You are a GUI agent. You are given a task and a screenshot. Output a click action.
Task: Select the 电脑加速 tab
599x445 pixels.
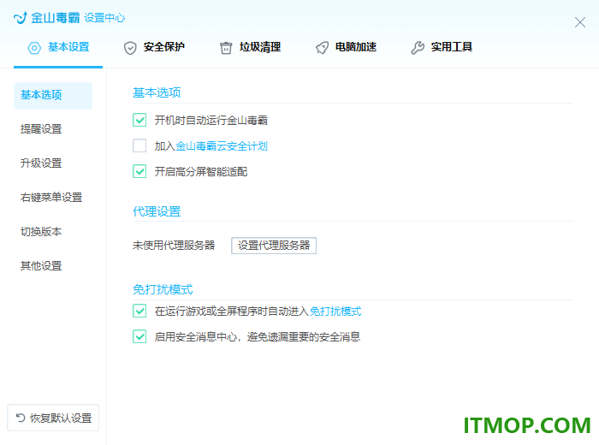pos(346,48)
